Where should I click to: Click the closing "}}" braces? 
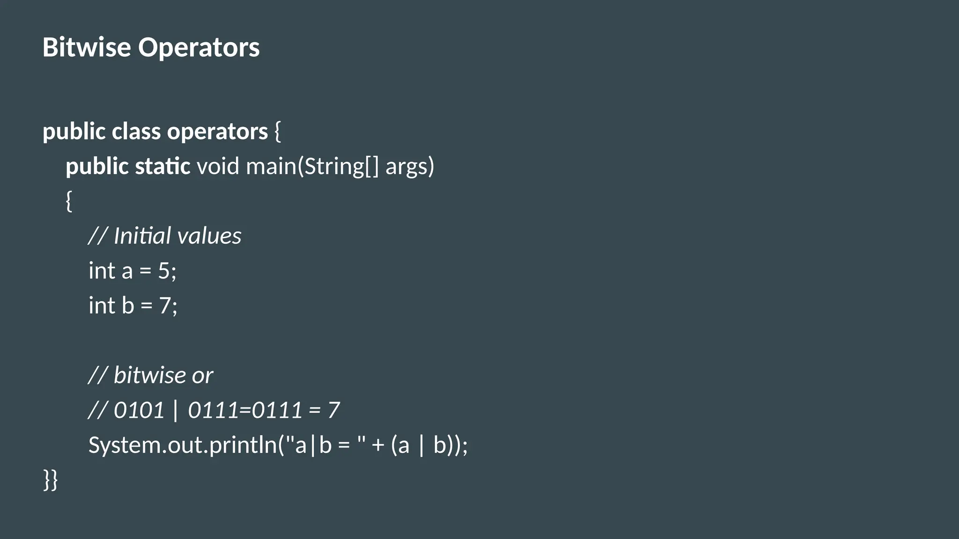pos(51,480)
